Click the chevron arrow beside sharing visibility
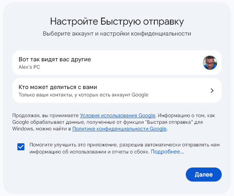 [212, 91]
